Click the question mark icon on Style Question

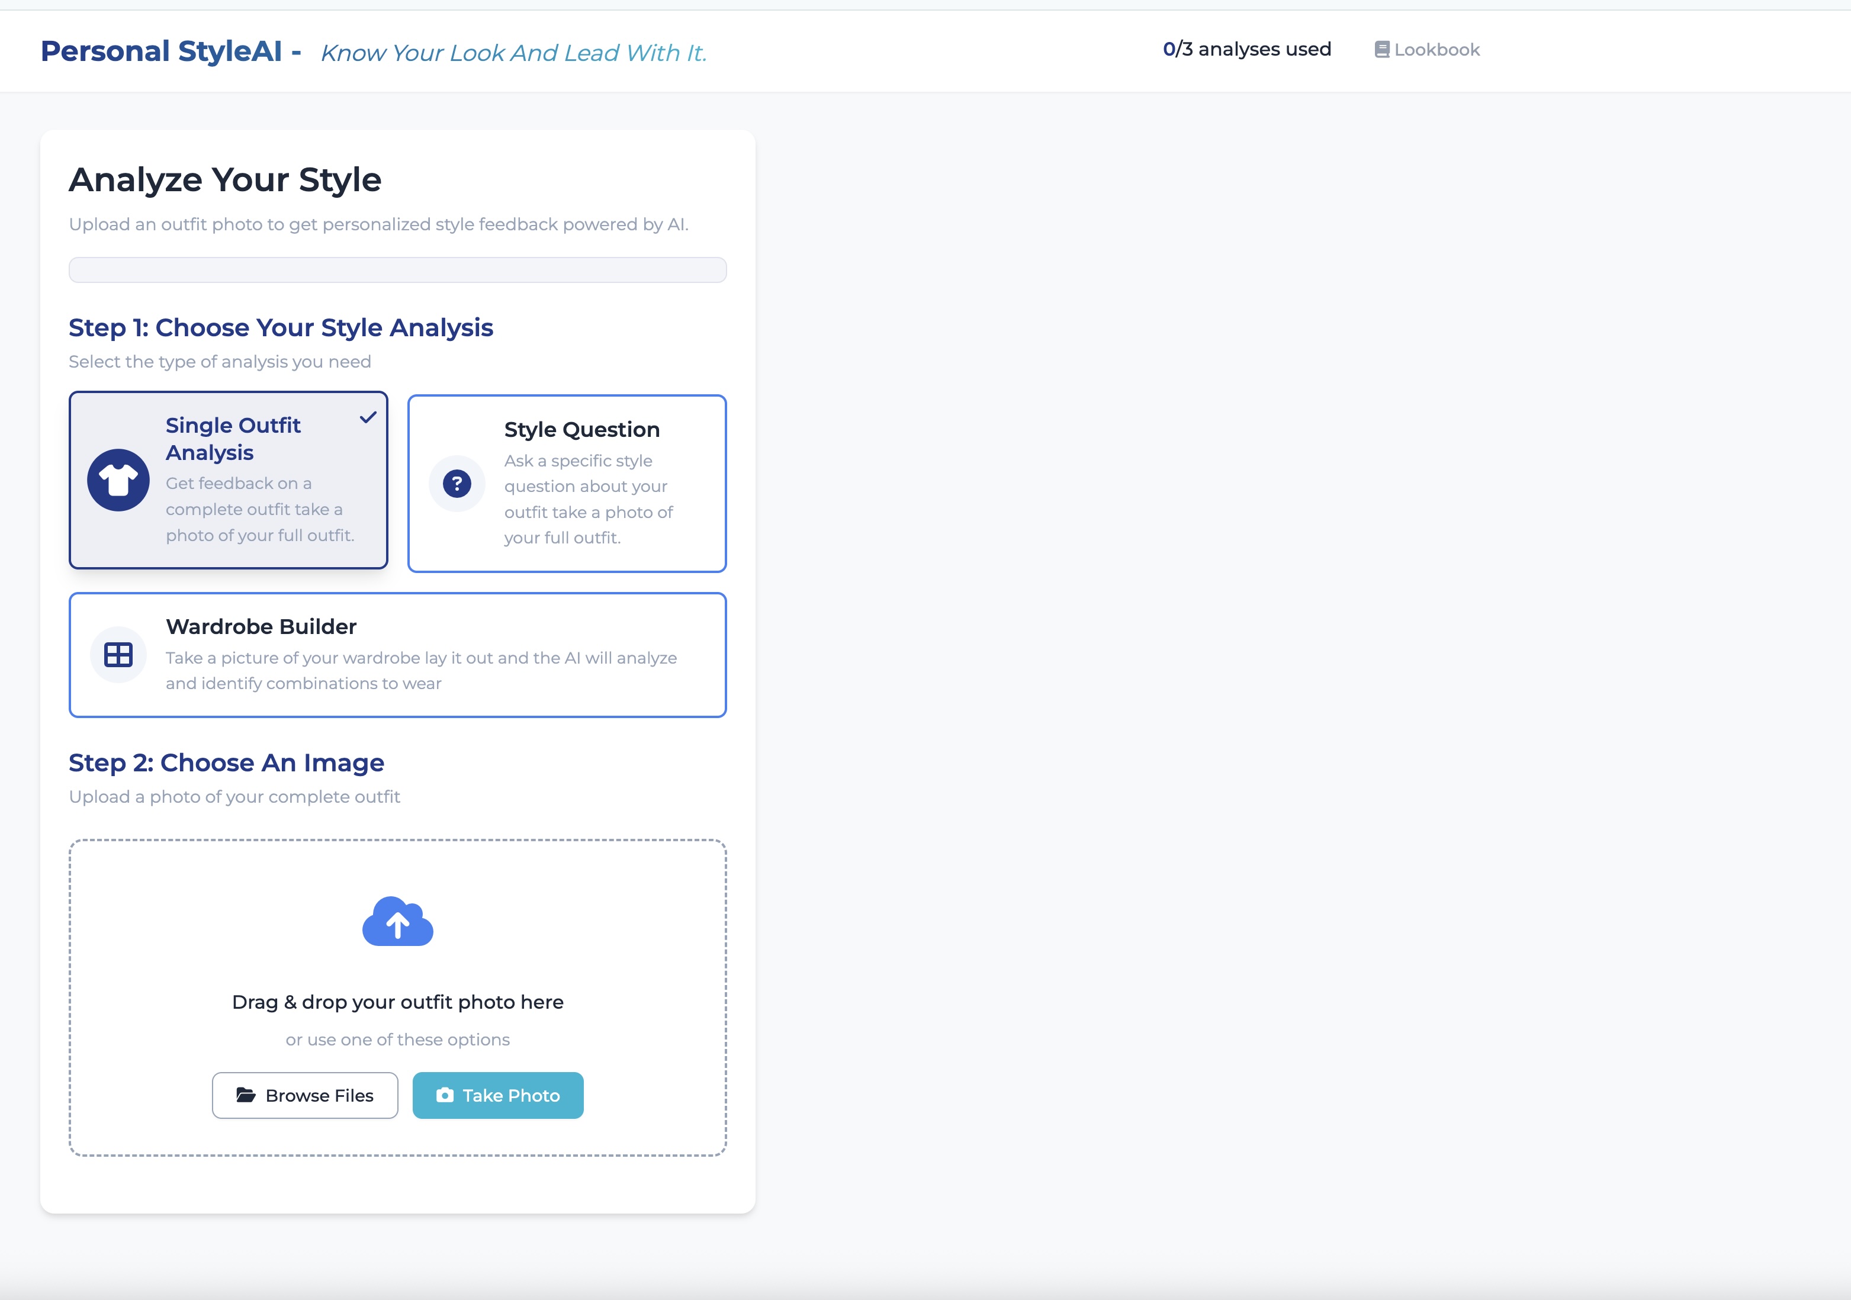[457, 484]
